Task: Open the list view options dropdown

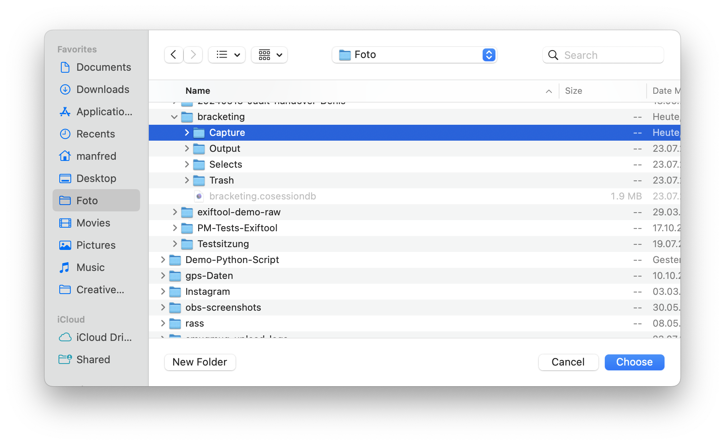Action: tap(227, 55)
